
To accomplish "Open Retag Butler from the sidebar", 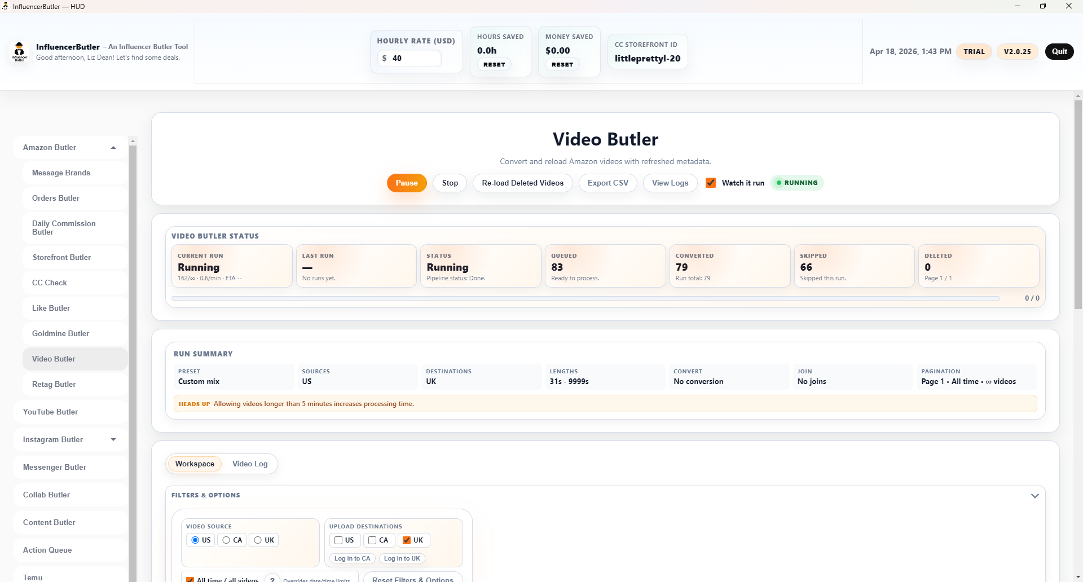I will tap(54, 385).
